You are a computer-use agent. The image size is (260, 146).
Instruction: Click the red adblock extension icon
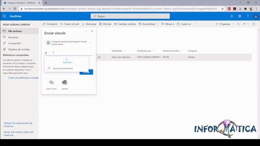click(x=229, y=9)
